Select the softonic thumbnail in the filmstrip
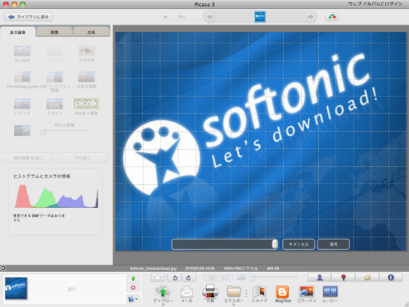Viewport: 409px width, 307px height. (x=260, y=17)
